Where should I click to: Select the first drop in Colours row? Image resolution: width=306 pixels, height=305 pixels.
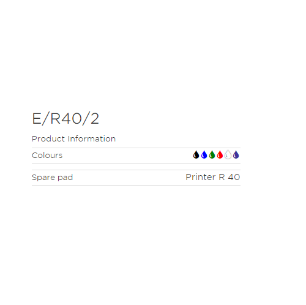pyautogui.click(x=196, y=155)
